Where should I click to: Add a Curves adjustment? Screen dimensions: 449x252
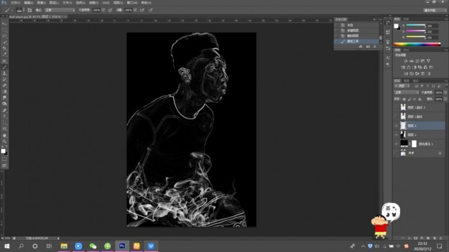click(417, 61)
